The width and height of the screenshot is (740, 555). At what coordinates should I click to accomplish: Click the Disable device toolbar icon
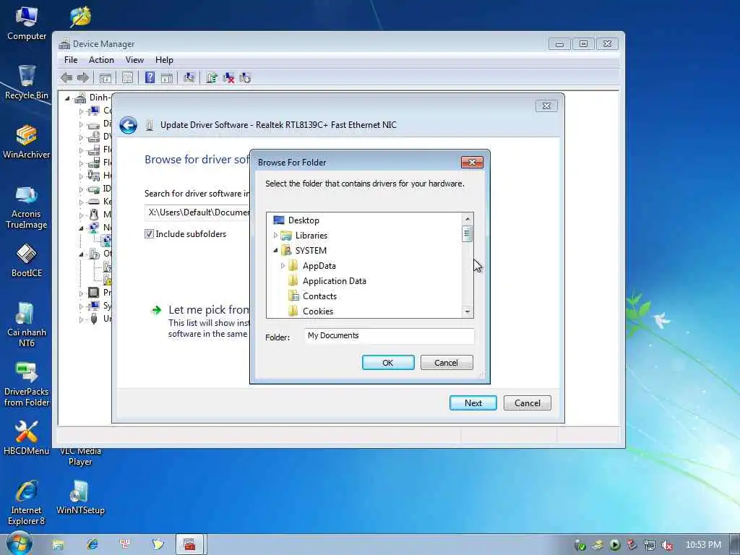(245, 78)
